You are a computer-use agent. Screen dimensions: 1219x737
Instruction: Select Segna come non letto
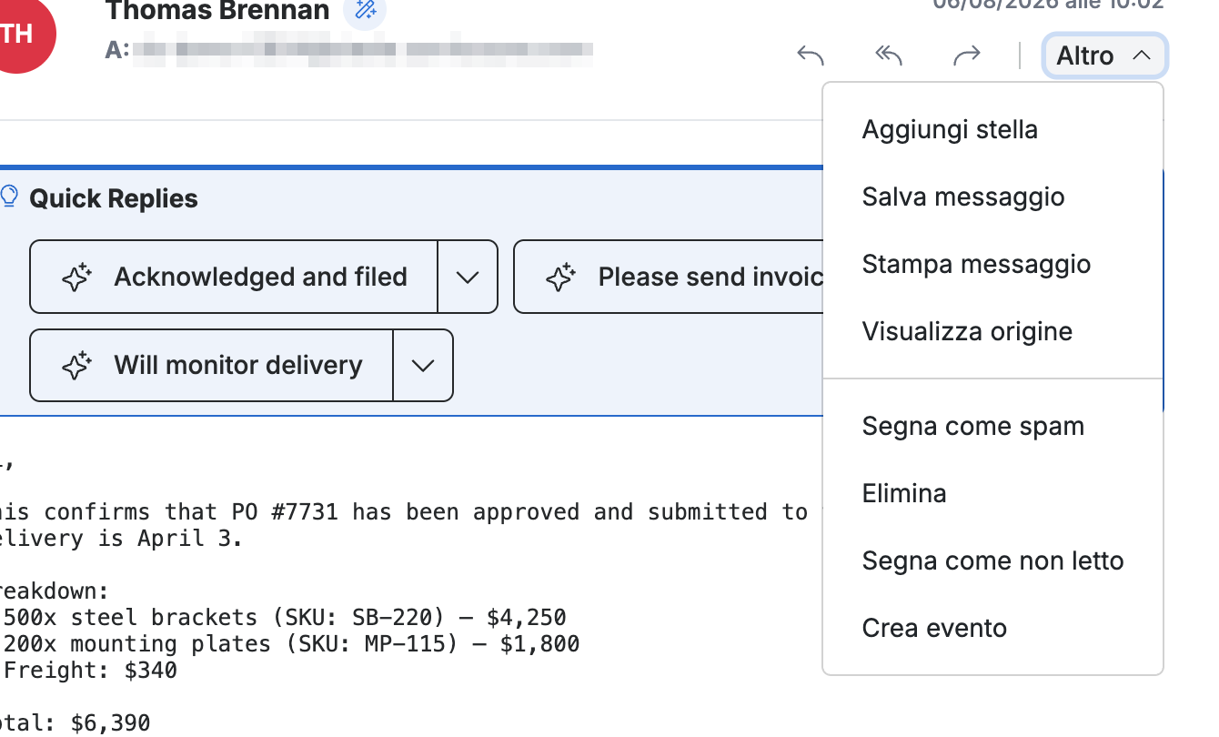pos(993,560)
